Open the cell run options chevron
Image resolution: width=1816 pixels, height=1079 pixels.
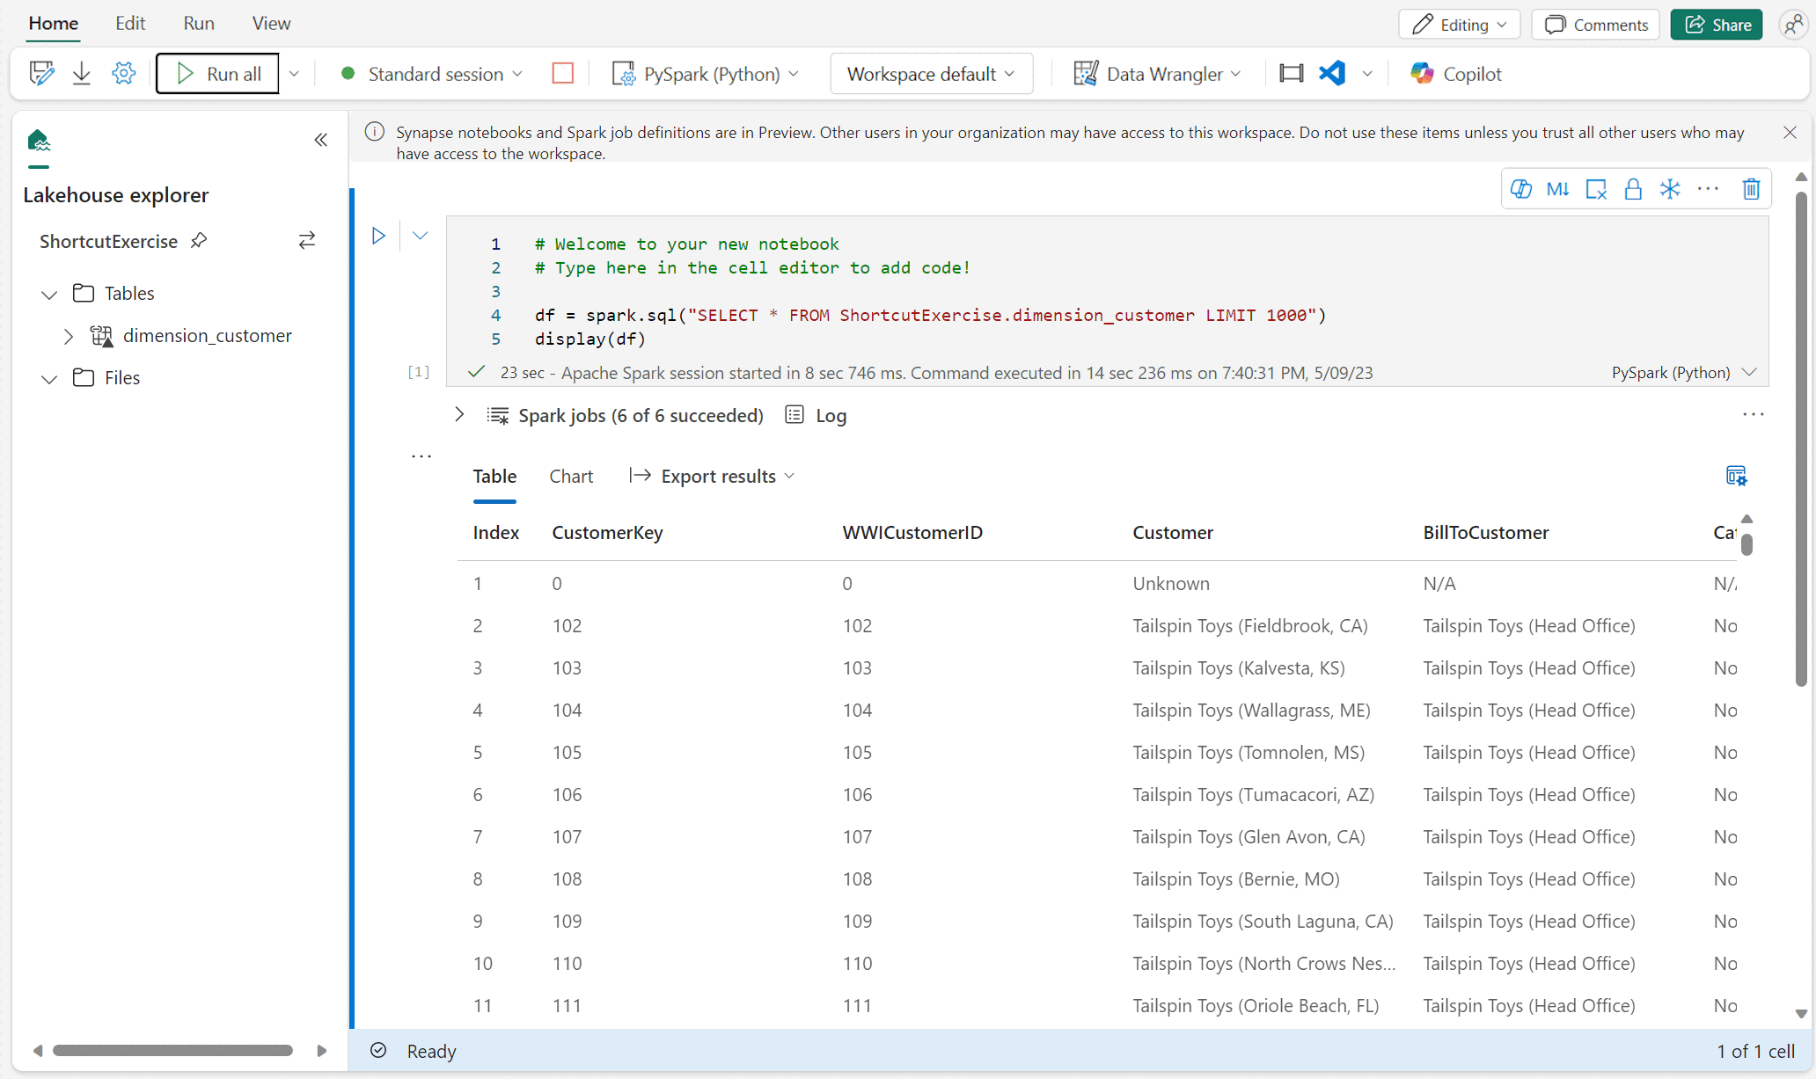pos(420,236)
